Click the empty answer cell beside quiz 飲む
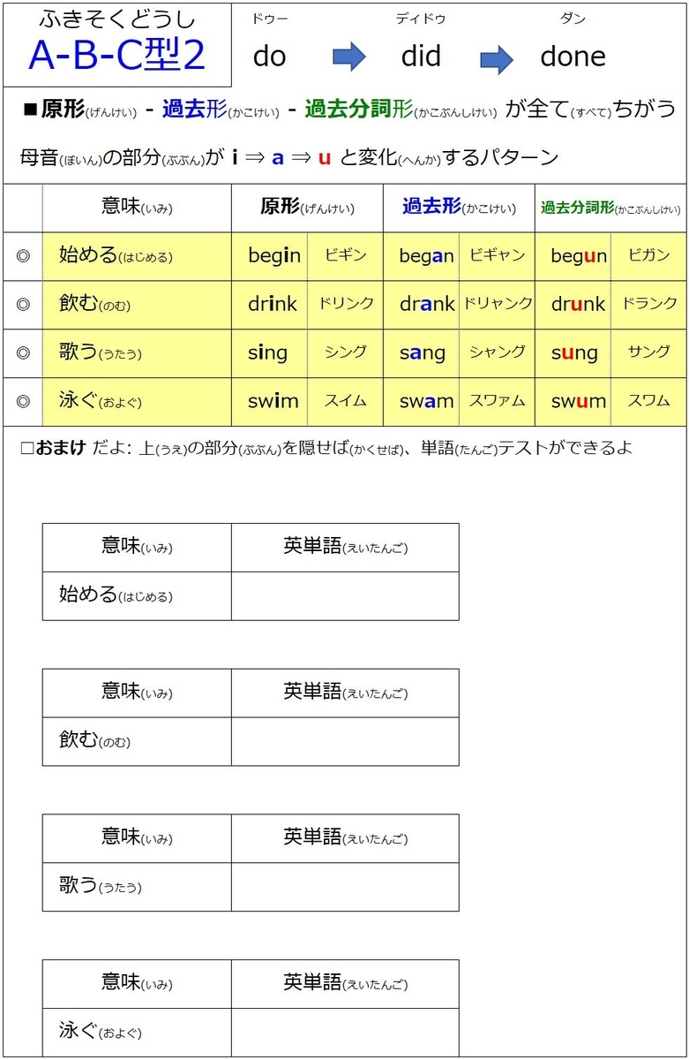 coord(345,741)
